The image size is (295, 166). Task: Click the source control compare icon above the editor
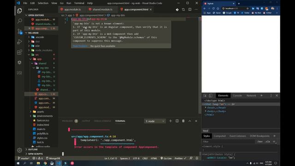tap(177, 9)
